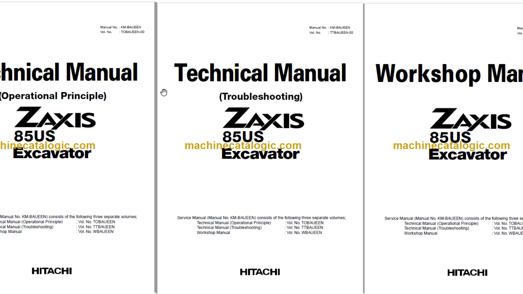This screenshot has width=523, height=294.
Task: Click the 'Excavator' word on the Workshop Manual page
Action: tap(468, 155)
